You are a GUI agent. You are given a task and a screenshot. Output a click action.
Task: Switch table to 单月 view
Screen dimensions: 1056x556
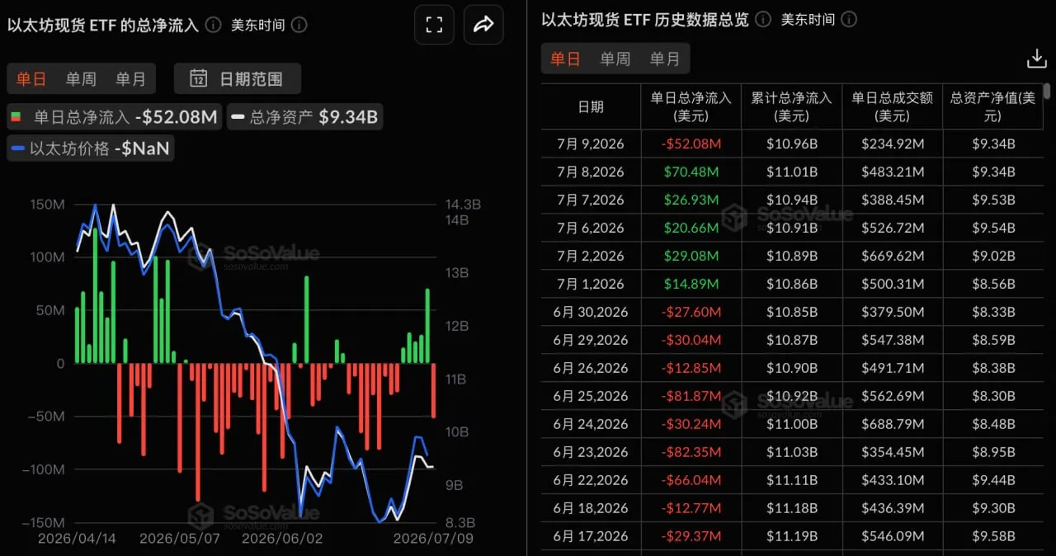(x=665, y=59)
